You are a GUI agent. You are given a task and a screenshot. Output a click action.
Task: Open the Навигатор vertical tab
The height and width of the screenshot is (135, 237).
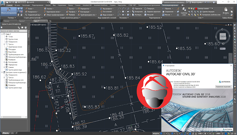pyautogui.click(x=29, y=34)
